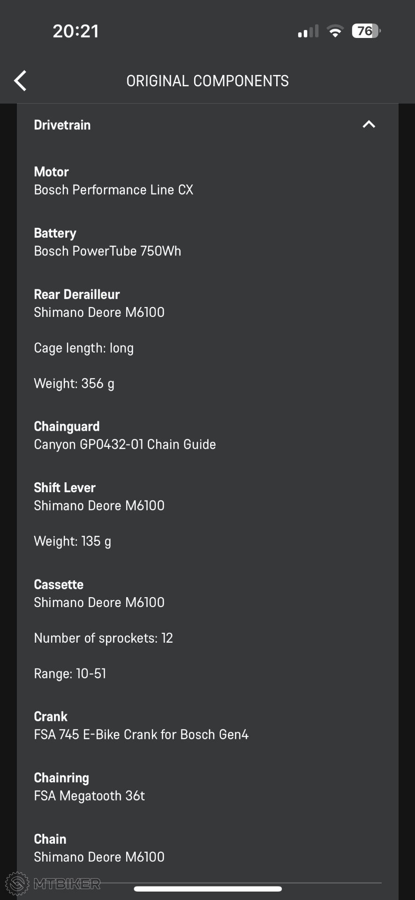This screenshot has height=900, width=415.
Task: Select the FSA Megatooth 36t chainring entry
Action: pyautogui.click(x=89, y=796)
